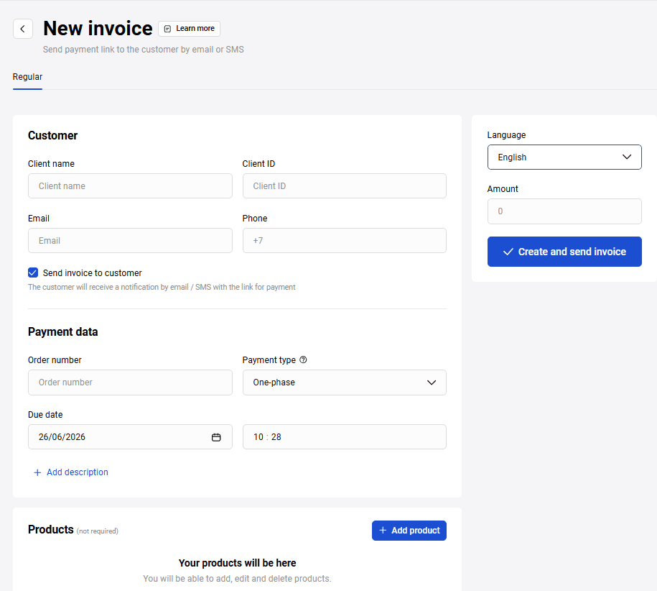The width and height of the screenshot is (657, 591).
Task: Click "Your products will be here" text
Action: pyautogui.click(x=237, y=562)
